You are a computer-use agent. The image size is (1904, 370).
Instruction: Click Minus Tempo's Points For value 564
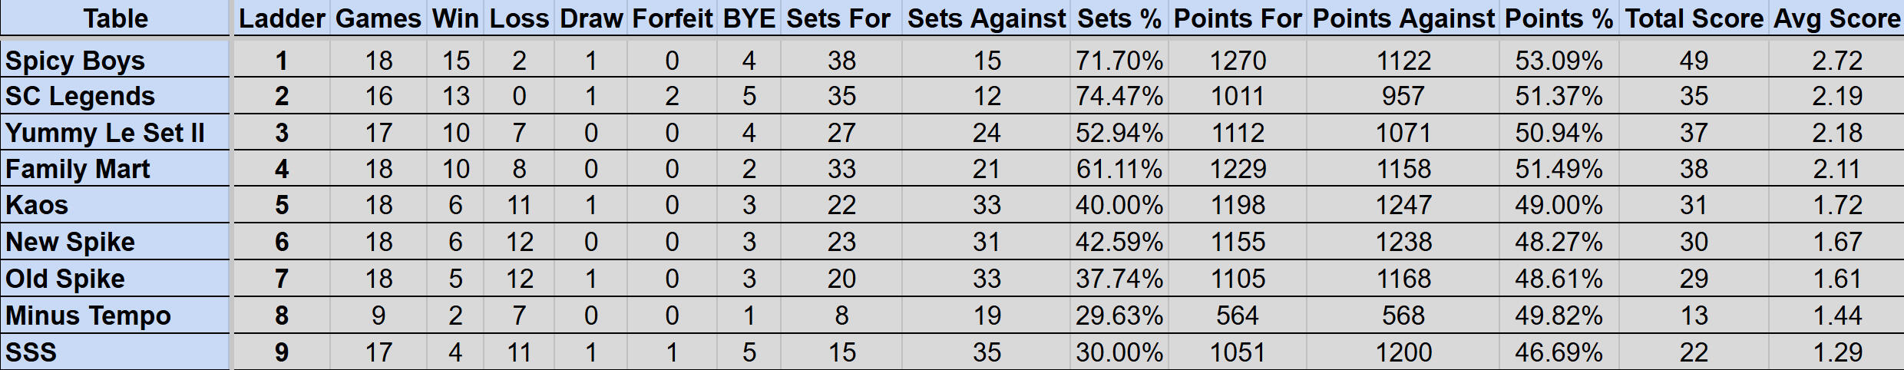pos(1238,315)
